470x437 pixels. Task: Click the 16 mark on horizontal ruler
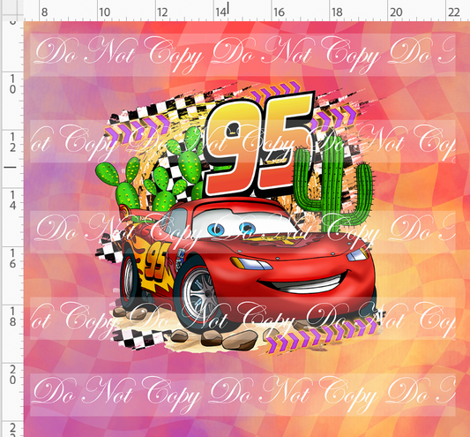pos(279,12)
